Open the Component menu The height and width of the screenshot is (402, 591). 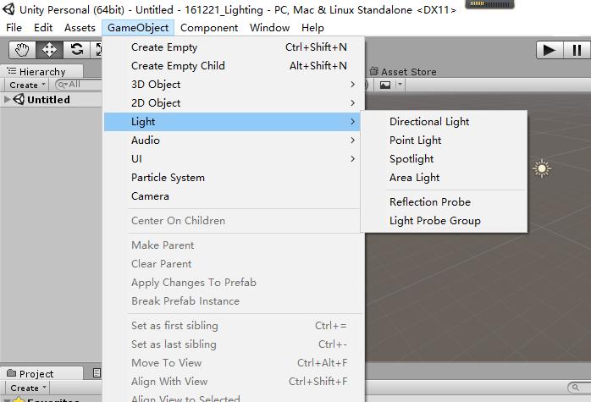click(209, 28)
